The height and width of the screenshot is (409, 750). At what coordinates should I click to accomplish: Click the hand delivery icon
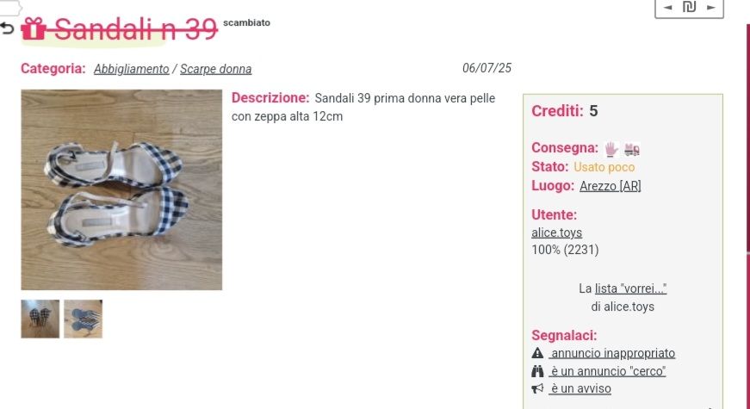pyautogui.click(x=611, y=149)
